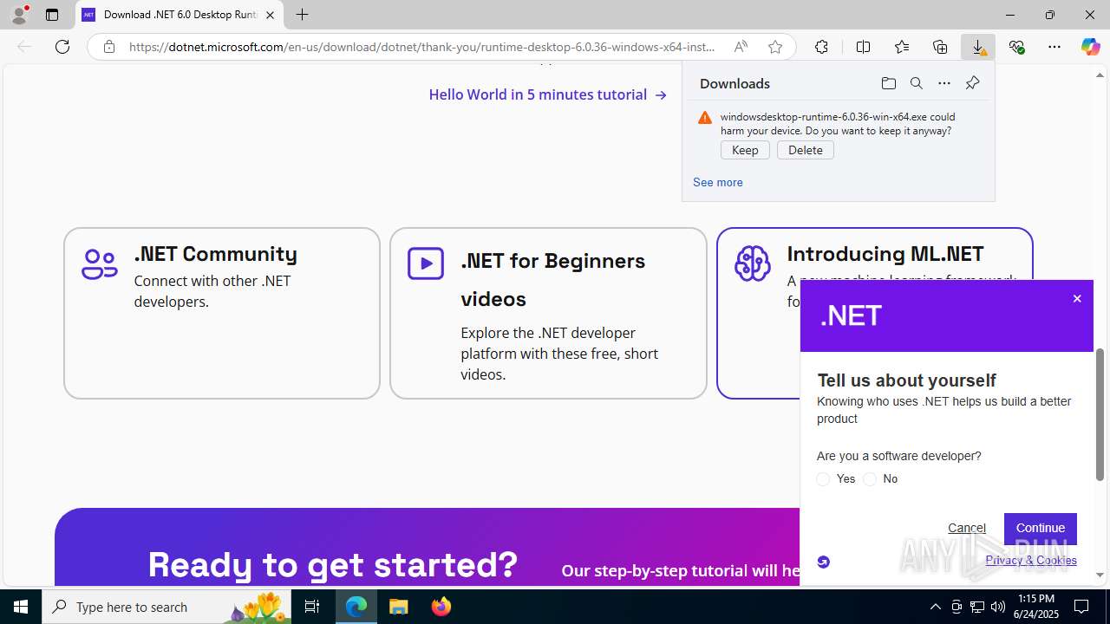Toggle Downloads toolbar button
Image resolution: width=1110 pixels, height=624 pixels.
pyautogui.click(x=978, y=47)
